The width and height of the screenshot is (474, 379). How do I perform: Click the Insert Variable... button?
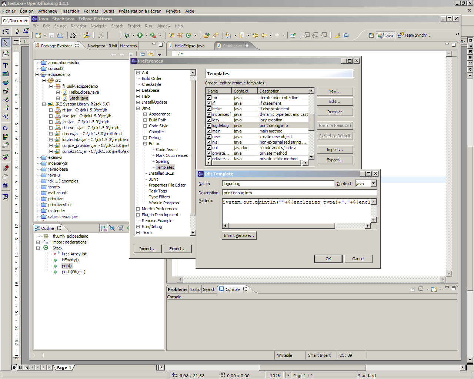coord(239,235)
